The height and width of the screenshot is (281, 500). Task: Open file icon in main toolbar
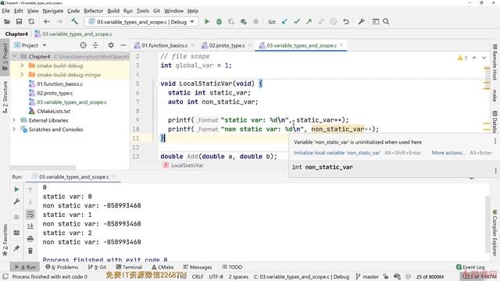click(x=7, y=22)
